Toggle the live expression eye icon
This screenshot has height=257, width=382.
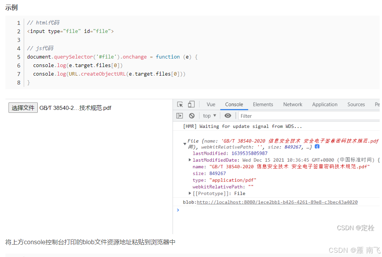tap(228, 116)
